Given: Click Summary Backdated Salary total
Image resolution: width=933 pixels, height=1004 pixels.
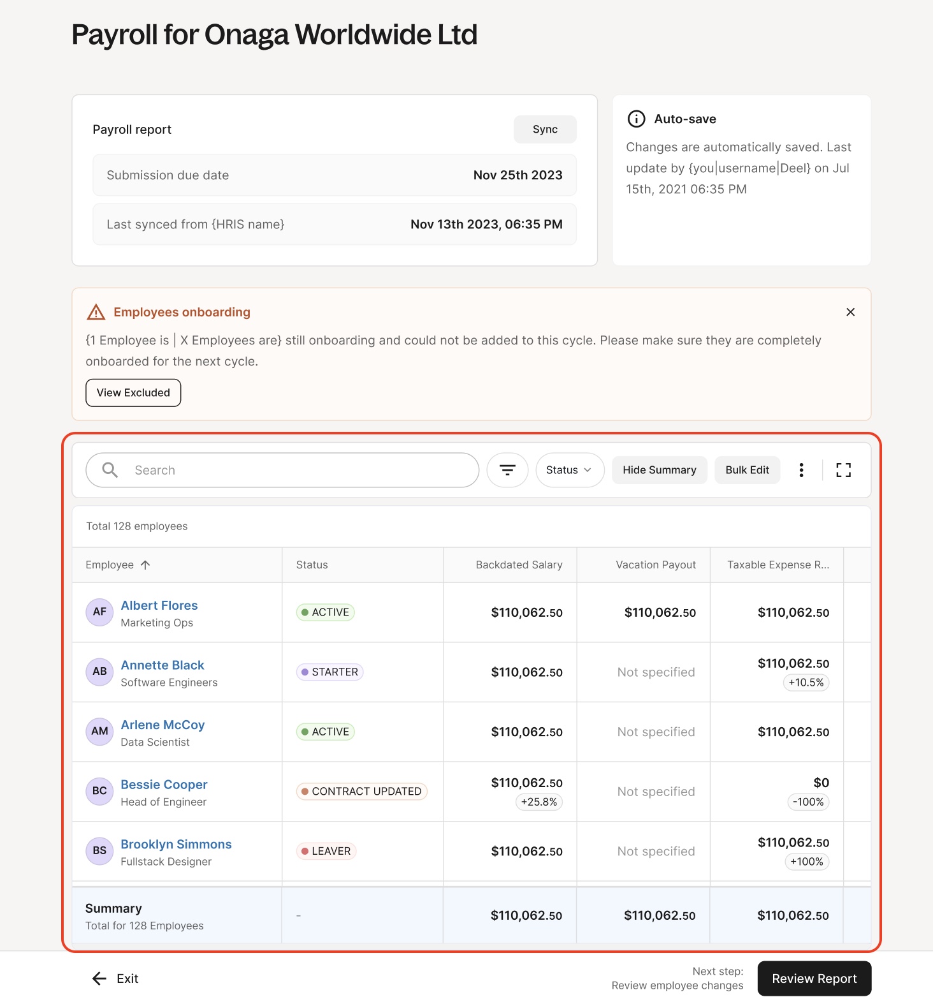Looking at the screenshot, I should (x=526, y=915).
